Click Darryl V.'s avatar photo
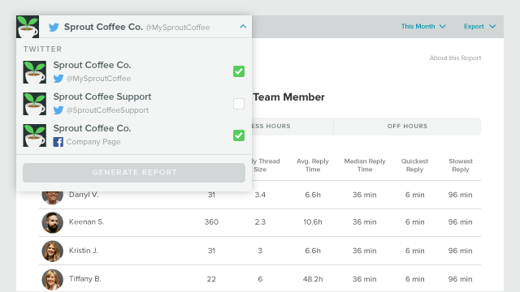 point(52,198)
